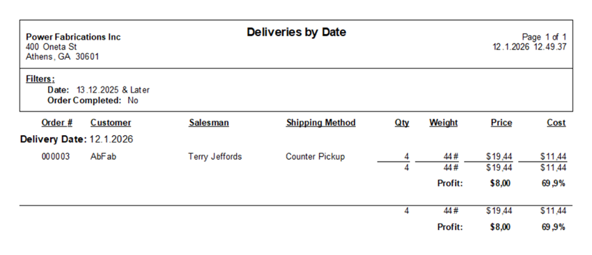Select the Cost column header
Image resolution: width=592 pixels, height=255 pixels.
(x=556, y=123)
